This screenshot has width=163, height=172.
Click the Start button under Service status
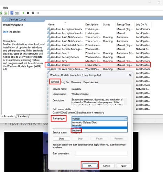[x=61, y=139]
